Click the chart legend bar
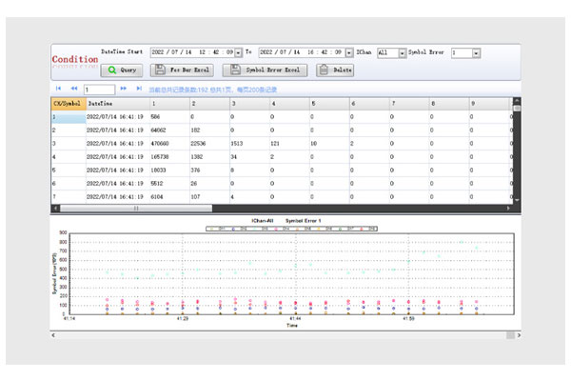 [x=292, y=229]
